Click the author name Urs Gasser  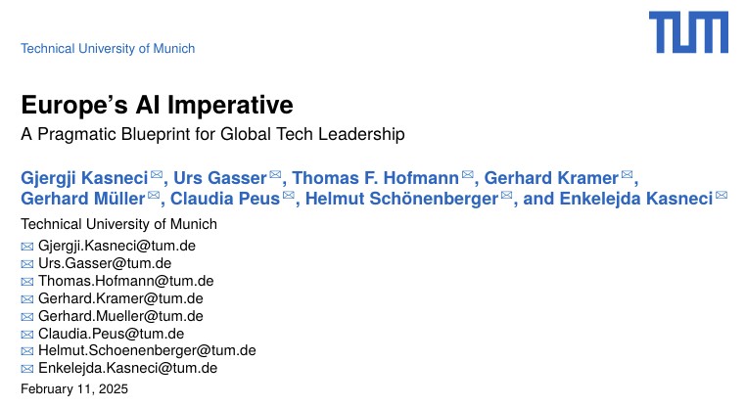(x=220, y=178)
